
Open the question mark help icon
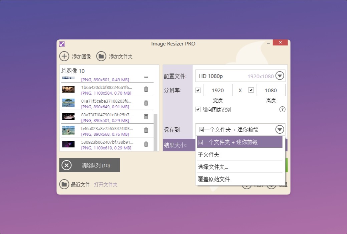point(282,109)
